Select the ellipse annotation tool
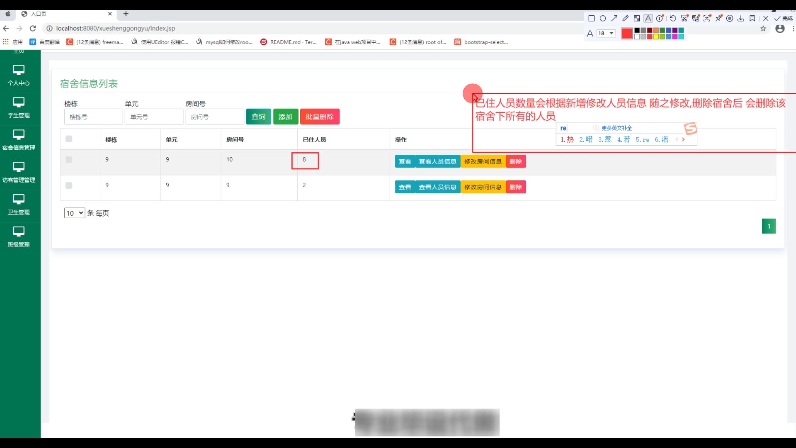The height and width of the screenshot is (448, 796). pos(603,18)
